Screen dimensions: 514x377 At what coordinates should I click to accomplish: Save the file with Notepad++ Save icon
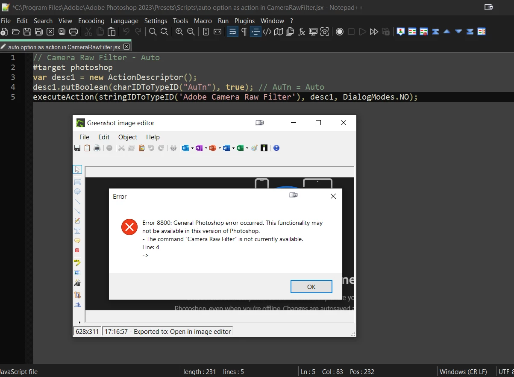tap(27, 32)
